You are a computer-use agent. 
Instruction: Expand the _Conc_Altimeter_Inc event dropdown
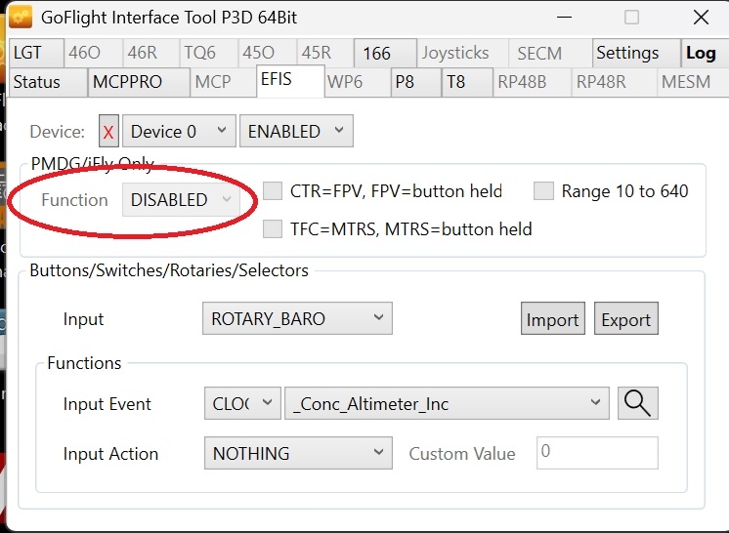tap(447, 403)
